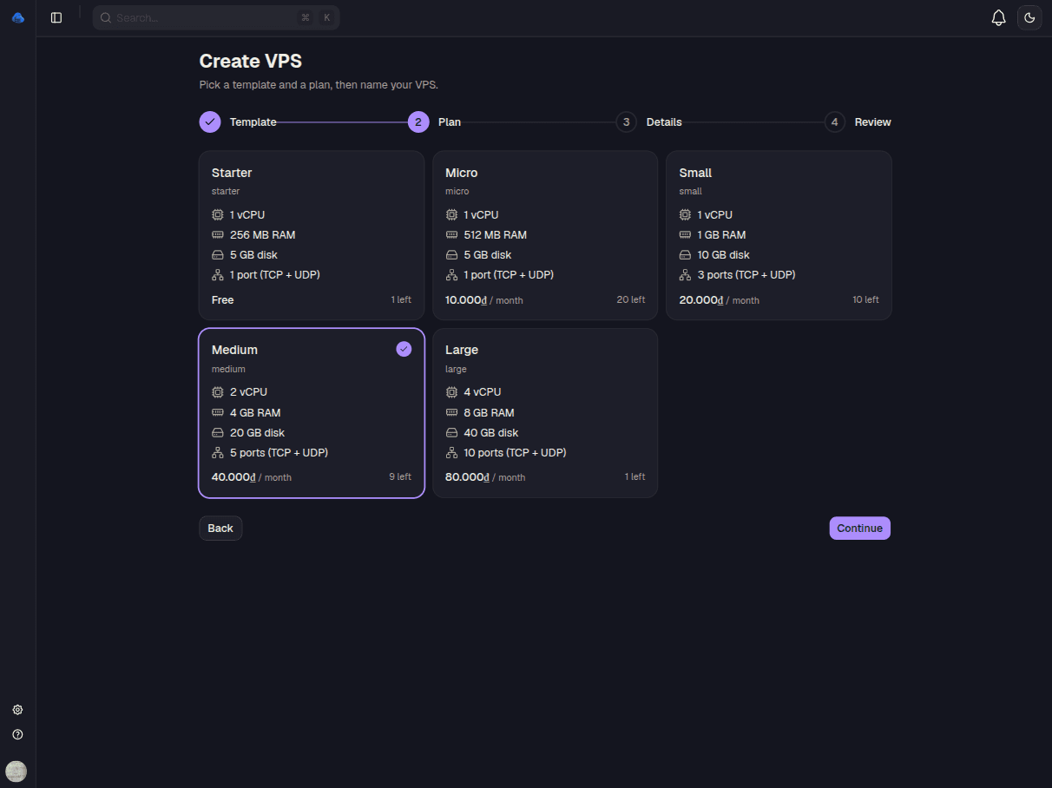Click the CPU icon in Small card
The height and width of the screenshot is (788, 1052).
tap(685, 214)
